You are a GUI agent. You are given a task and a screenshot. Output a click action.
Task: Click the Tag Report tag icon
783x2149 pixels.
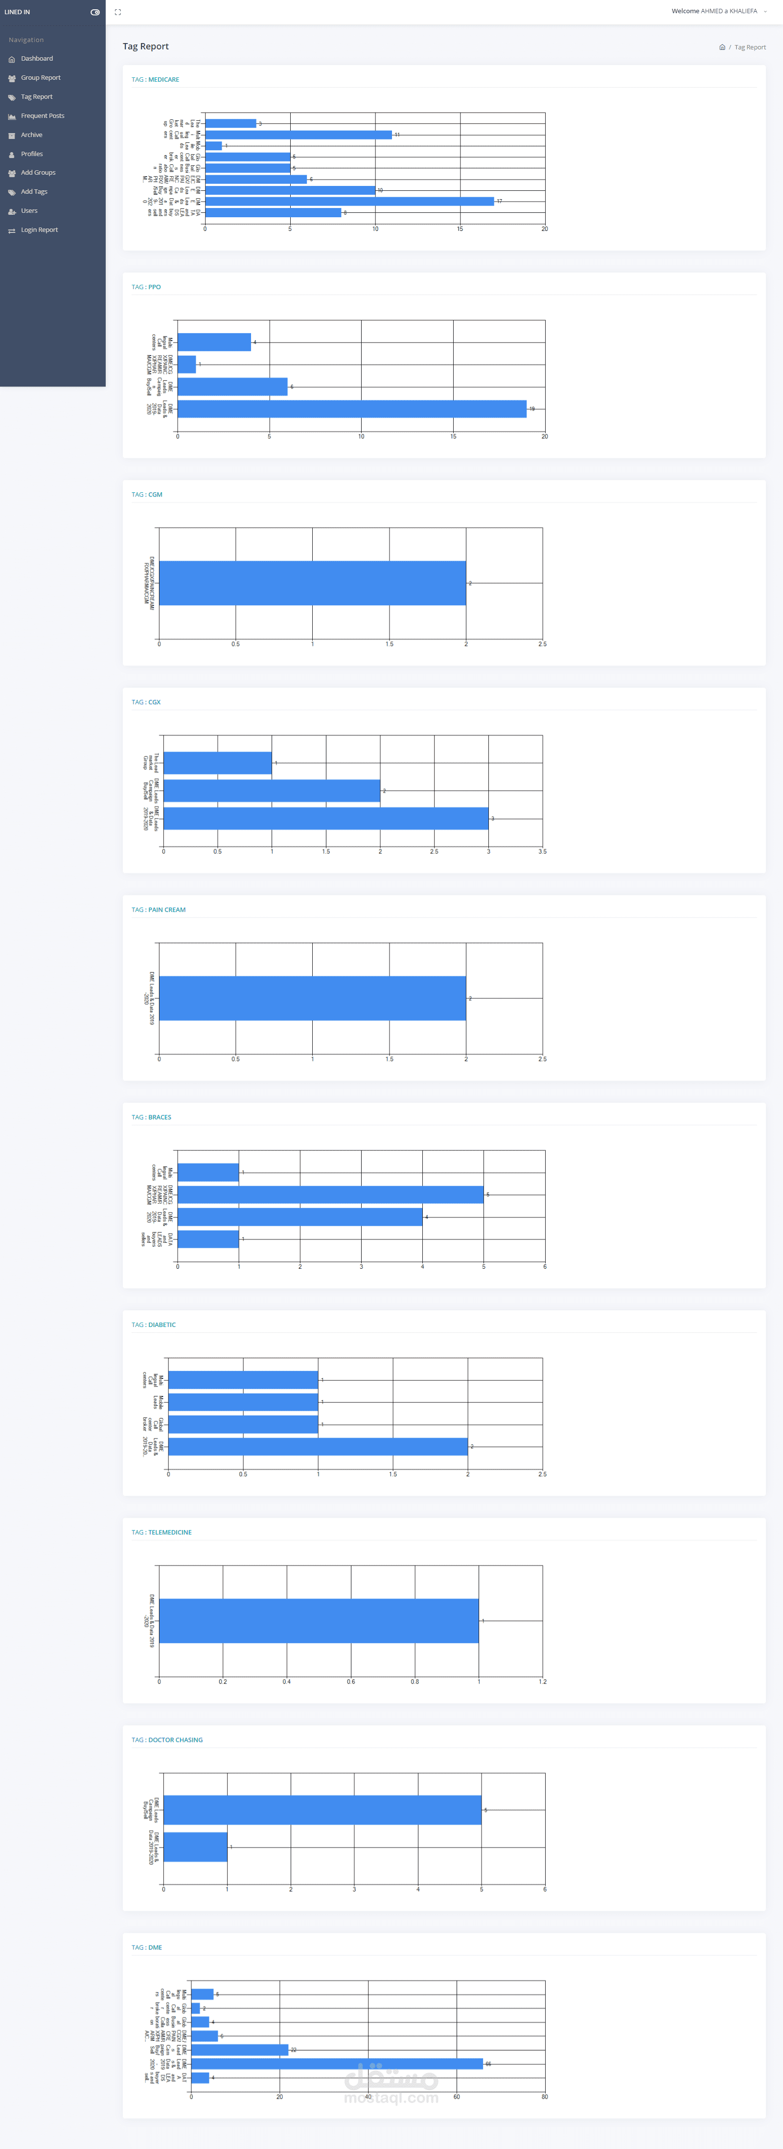coord(12,97)
